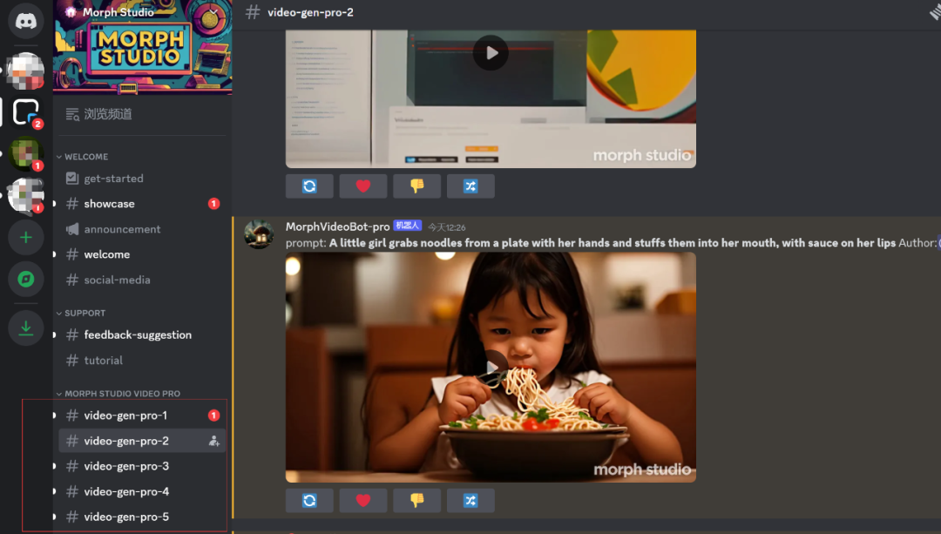Click MorphVideoBot-pro username
The height and width of the screenshot is (534, 941).
tap(337, 226)
